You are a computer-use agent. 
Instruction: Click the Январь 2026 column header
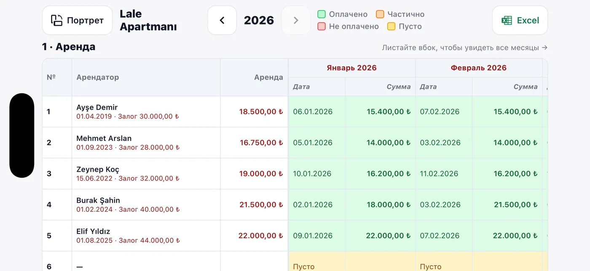pyautogui.click(x=352, y=68)
